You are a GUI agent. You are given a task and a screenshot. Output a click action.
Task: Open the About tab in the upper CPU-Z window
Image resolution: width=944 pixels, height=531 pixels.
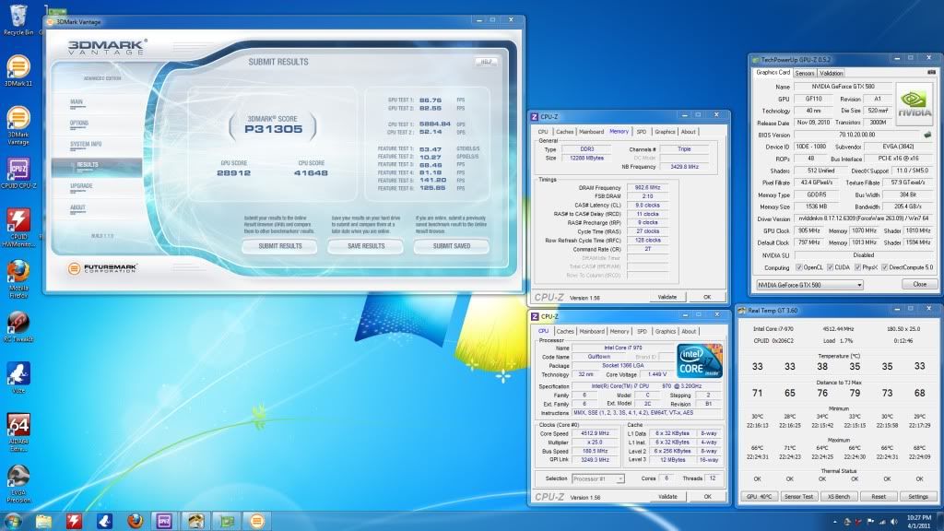click(x=688, y=132)
